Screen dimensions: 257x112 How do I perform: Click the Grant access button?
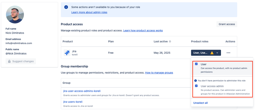(227, 24)
